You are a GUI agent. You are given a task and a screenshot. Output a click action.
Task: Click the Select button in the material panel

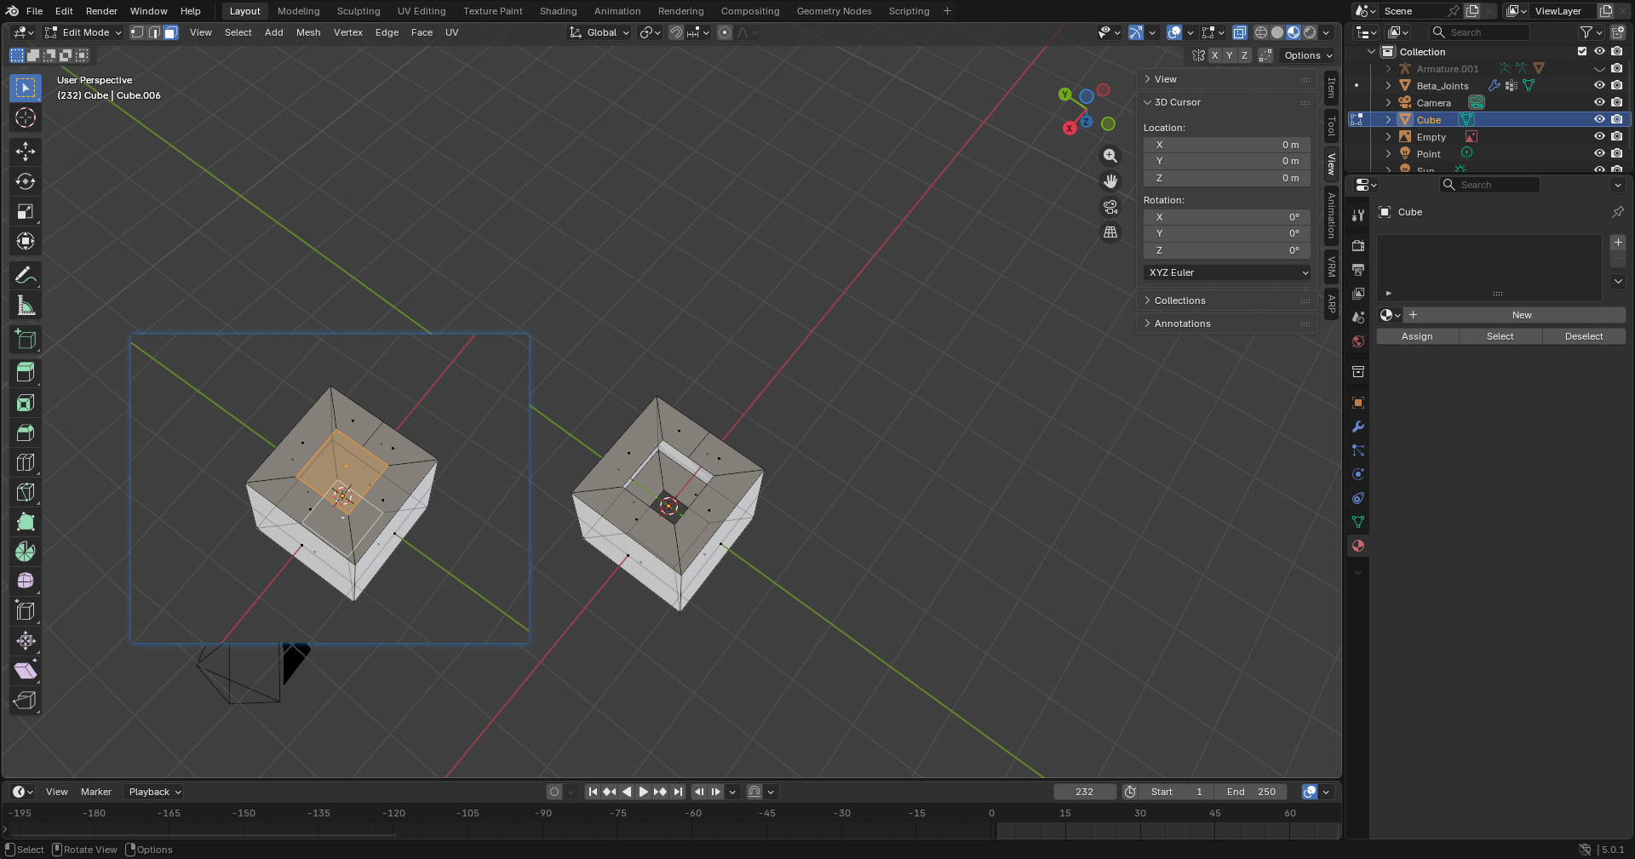tap(1500, 336)
